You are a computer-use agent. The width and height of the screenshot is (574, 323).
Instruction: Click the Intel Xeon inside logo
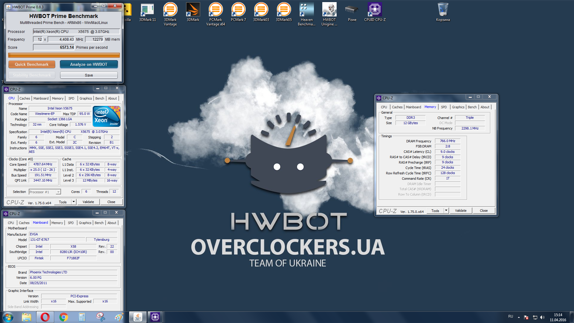click(106, 116)
